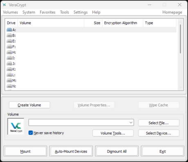Open the Homepage menu link

pos(172,12)
